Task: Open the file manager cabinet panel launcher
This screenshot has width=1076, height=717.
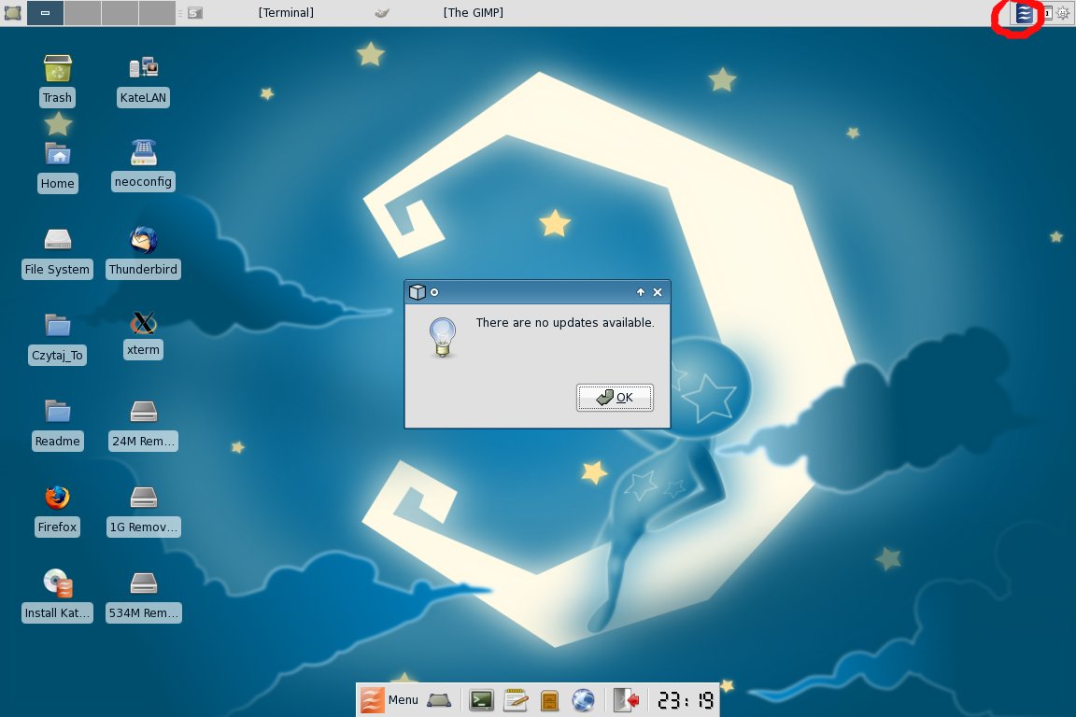Action: [x=549, y=700]
